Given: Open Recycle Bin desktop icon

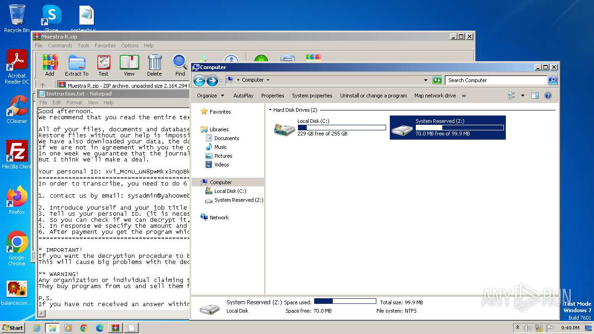Looking at the screenshot, I should click(x=17, y=19).
